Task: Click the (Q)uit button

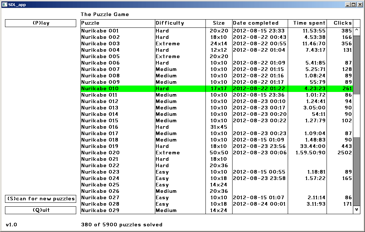Action: click(x=41, y=210)
